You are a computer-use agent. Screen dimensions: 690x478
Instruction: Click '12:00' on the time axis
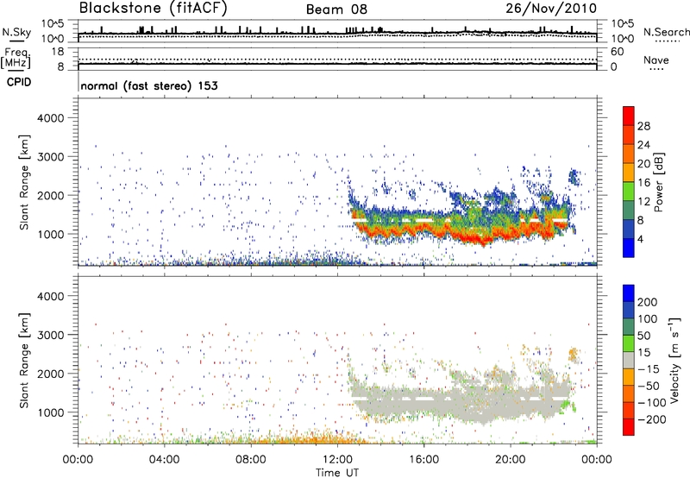tap(337, 460)
